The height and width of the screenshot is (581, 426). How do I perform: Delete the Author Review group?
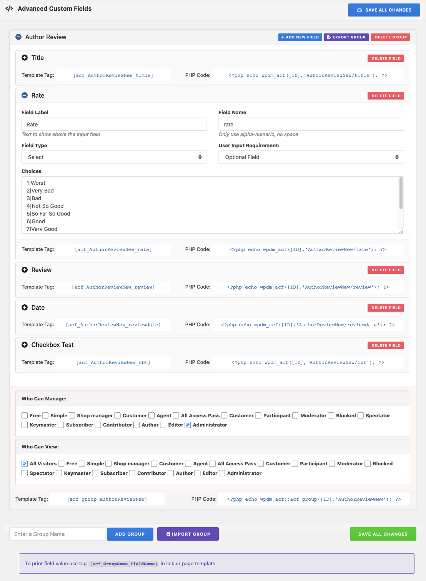coord(390,37)
